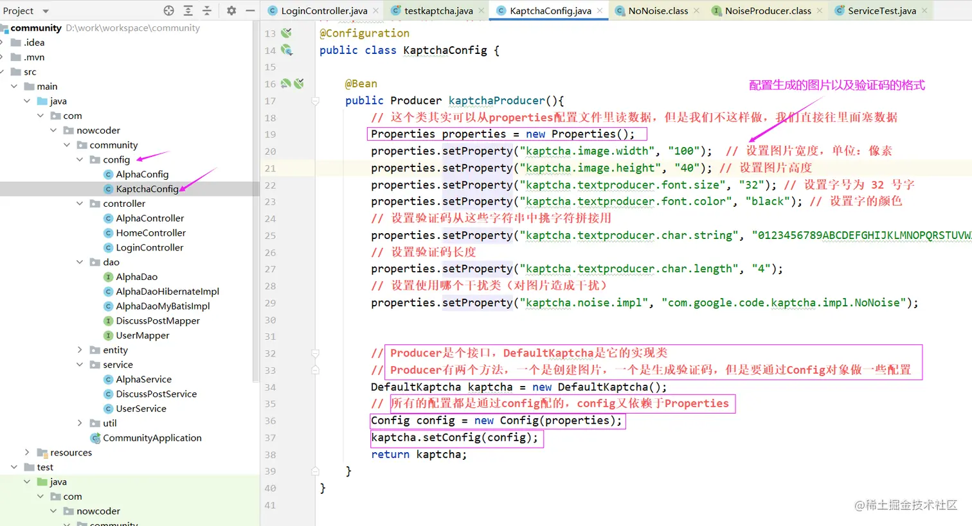Collapse the service package
This screenshot has width=972, height=526.
coord(80,365)
